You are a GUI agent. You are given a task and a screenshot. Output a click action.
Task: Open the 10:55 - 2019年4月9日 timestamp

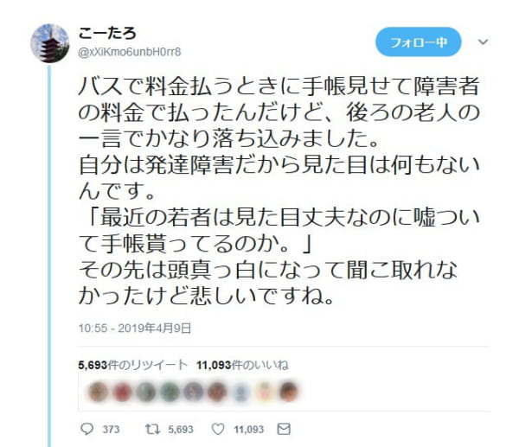coord(135,329)
